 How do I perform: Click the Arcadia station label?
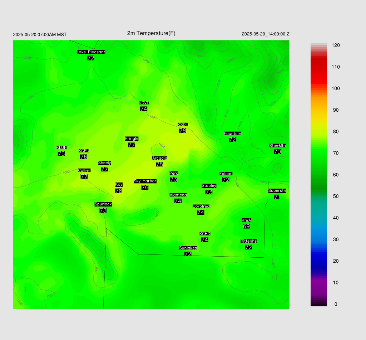pyautogui.click(x=160, y=158)
